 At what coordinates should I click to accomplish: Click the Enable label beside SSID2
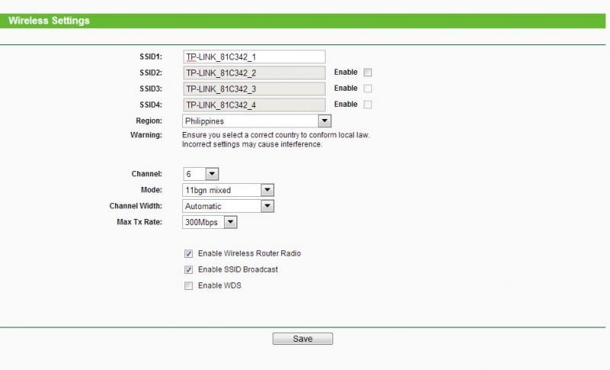tap(346, 72)
